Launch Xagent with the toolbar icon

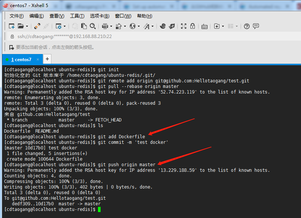(172, 26)
